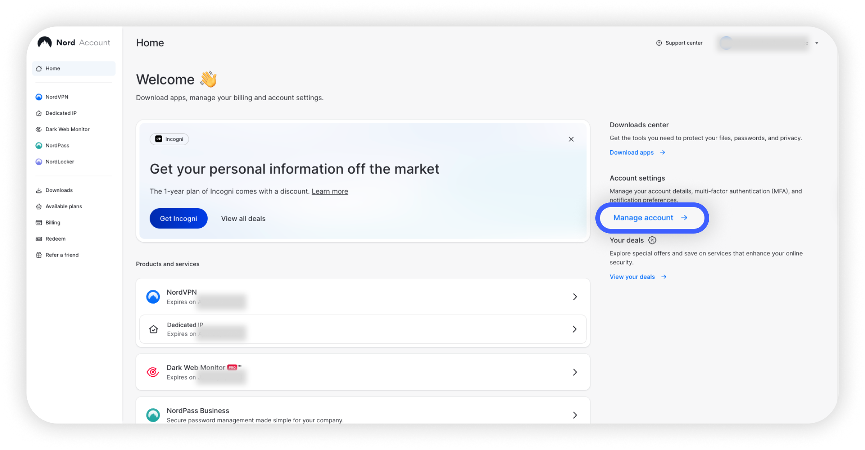Open the Billing menu item
This screenshot has height=450, width=865.
coord(53,223)
